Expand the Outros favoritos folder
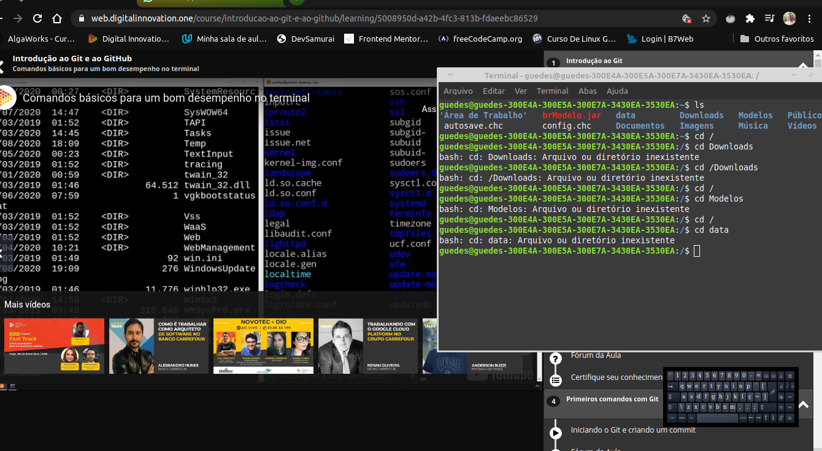 (x=777, y=39)
